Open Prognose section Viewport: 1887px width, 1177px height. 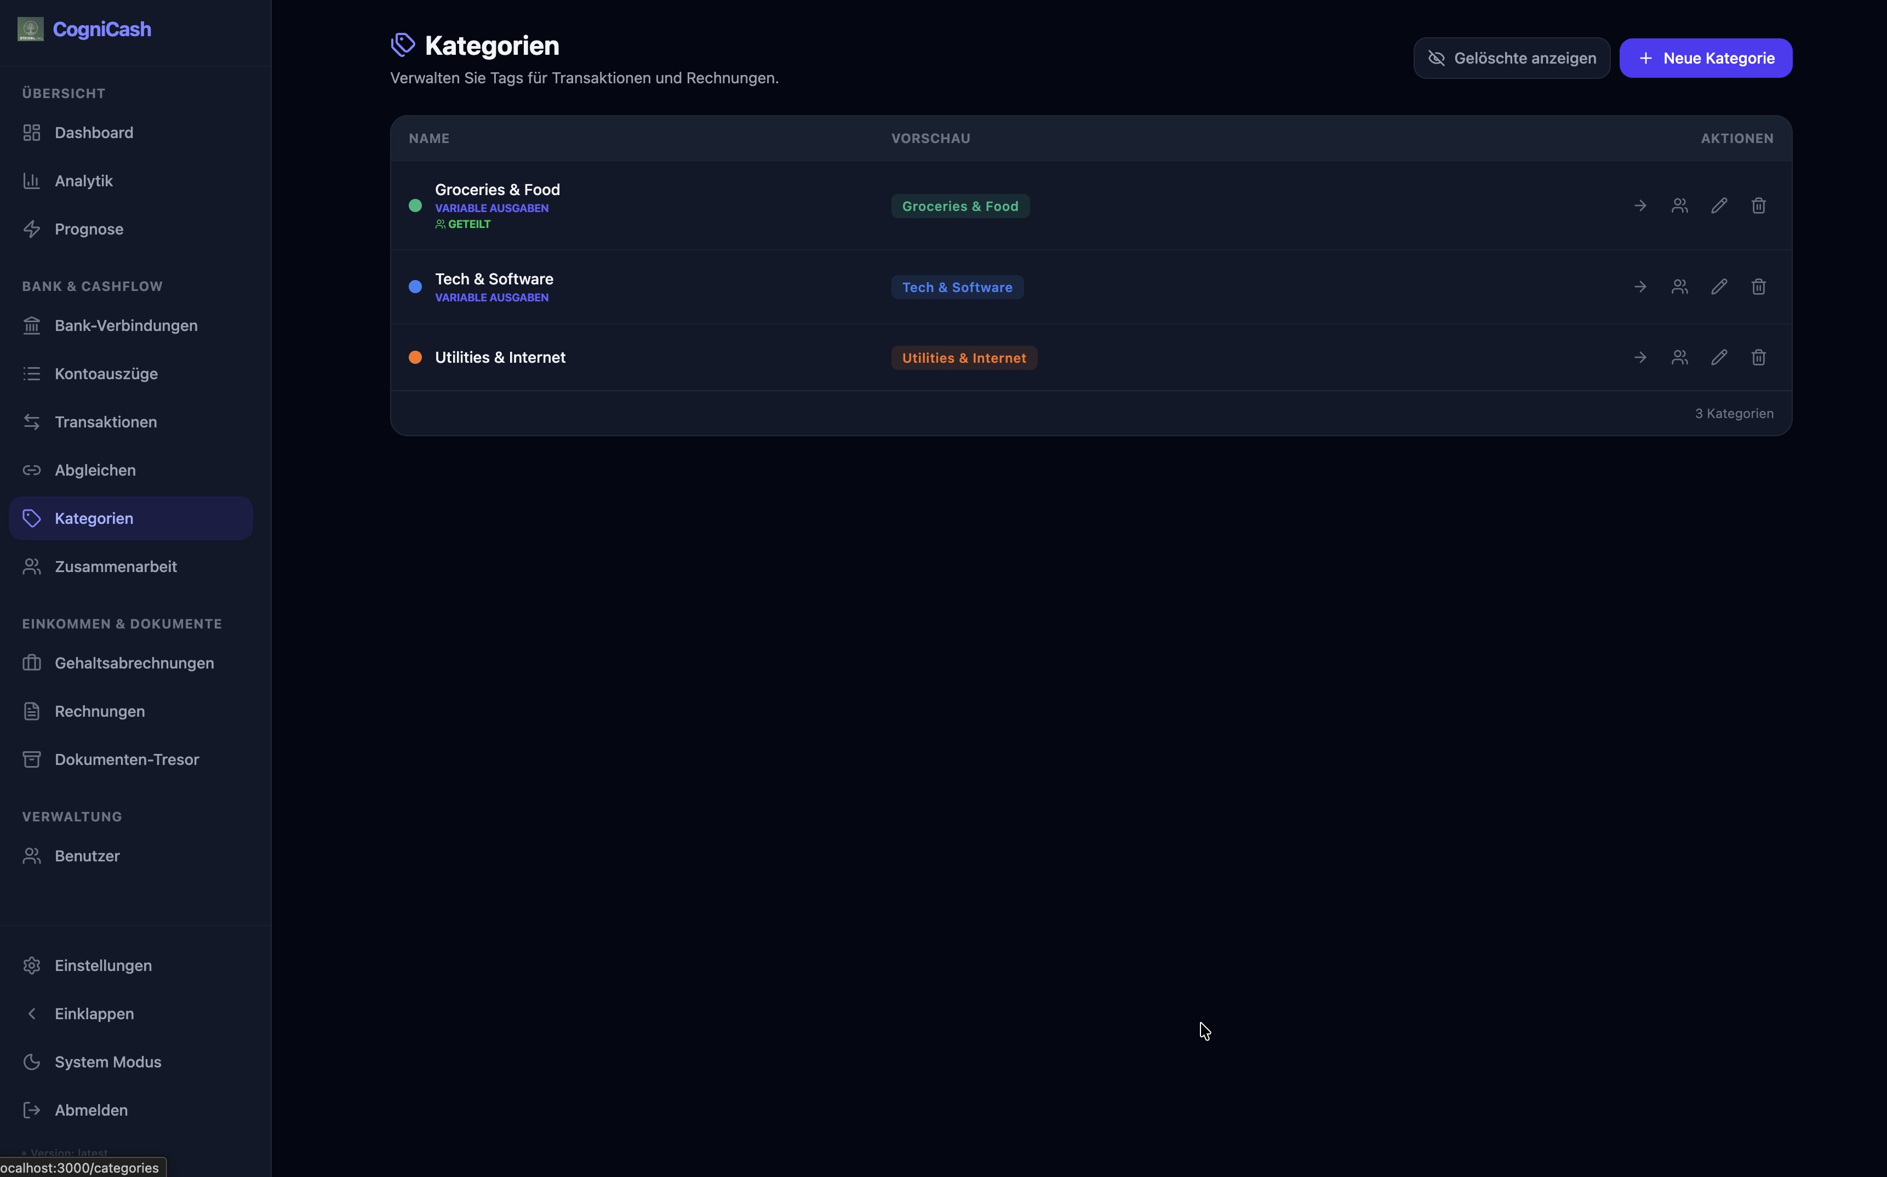coord(131,229)
